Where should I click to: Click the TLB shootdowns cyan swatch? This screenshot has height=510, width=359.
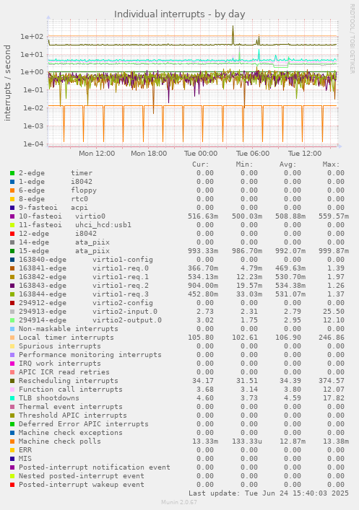[12, 398]
